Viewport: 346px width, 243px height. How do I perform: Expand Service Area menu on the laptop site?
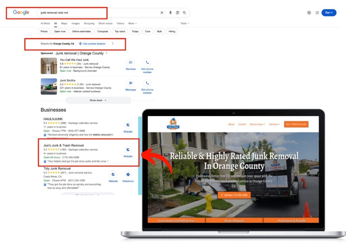[257, 124]
